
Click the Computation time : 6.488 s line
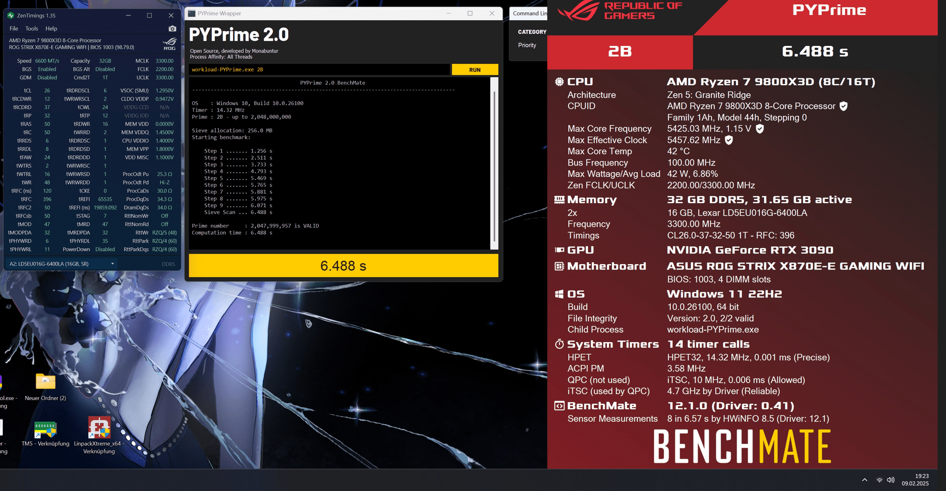point(232,233)
